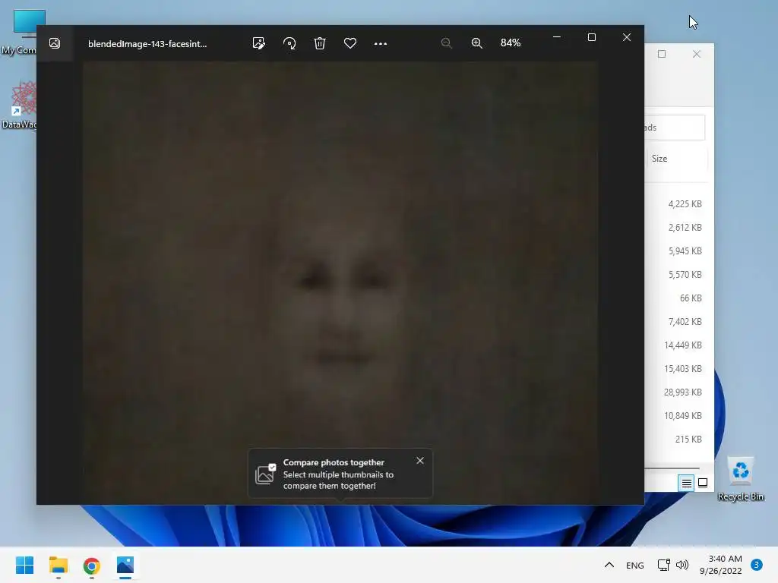
Task: Zoom in using the plus magnifier icon
Action: (477, 43)
